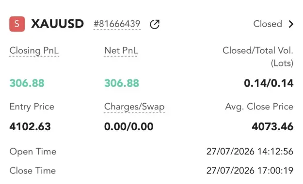Viewport: 303px width, 184px height.
Task: Click the share arrow icon beside order number
Action: click(155, 24)
